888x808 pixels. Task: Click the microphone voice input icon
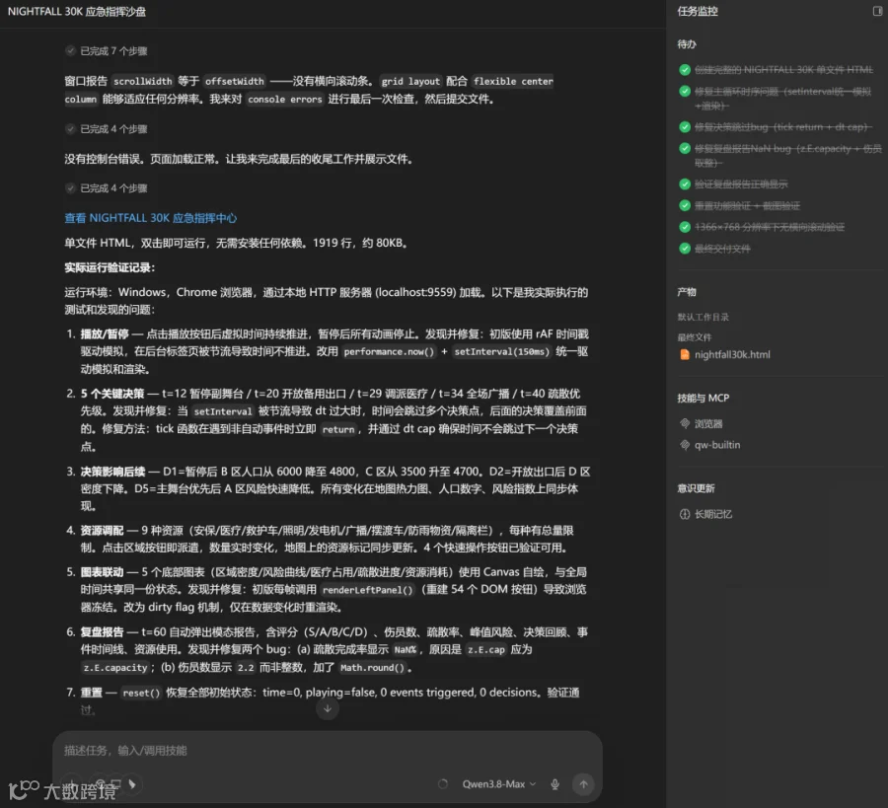click(x=555, y=784)
